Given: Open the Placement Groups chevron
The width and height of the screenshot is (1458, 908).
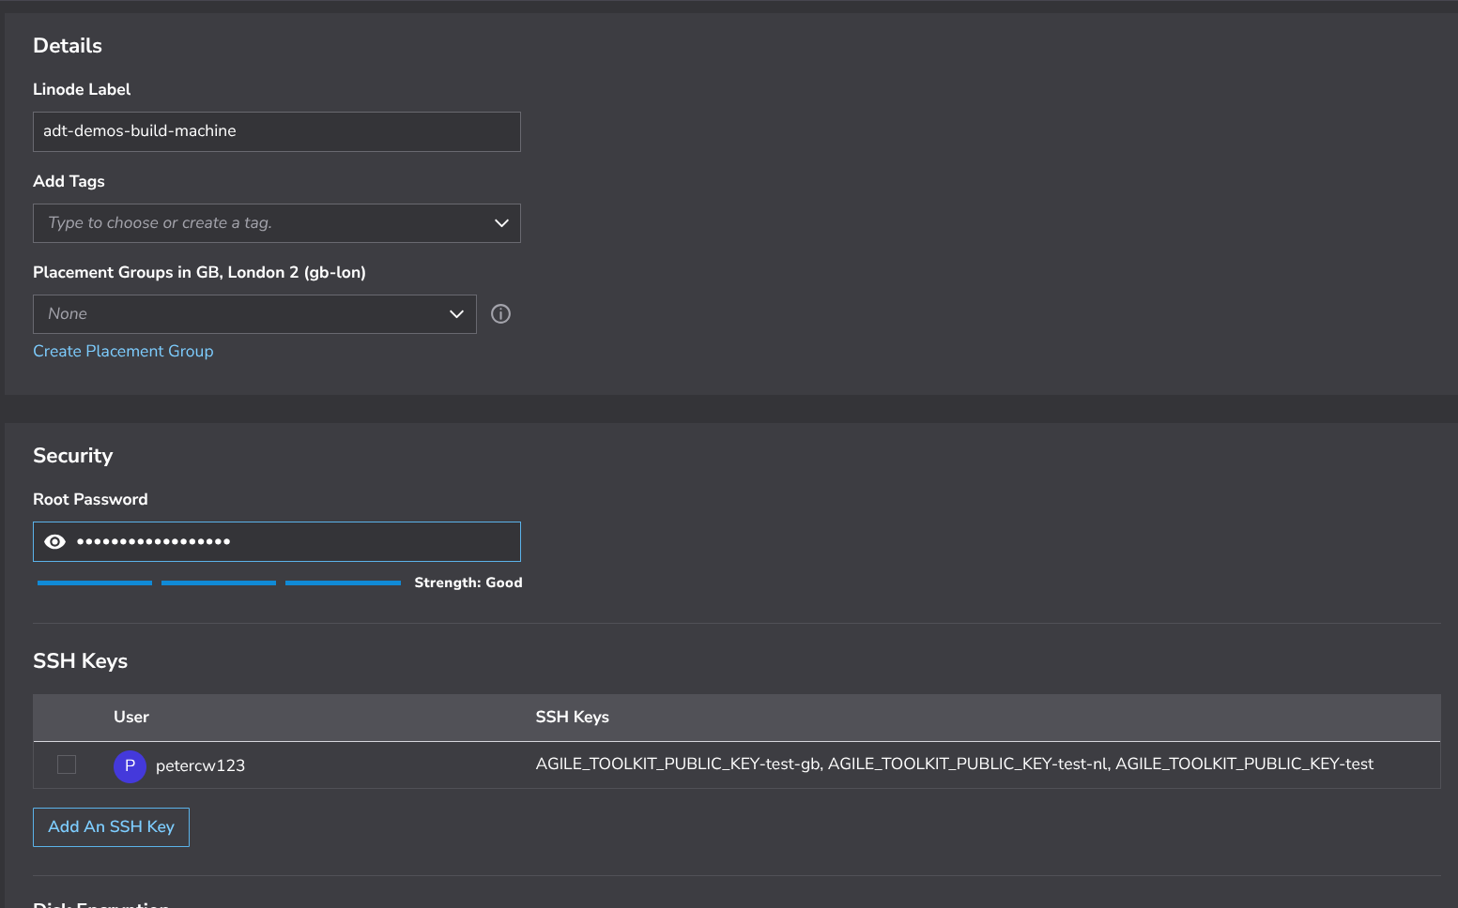Looking at the screenshot, I should 456,314.
